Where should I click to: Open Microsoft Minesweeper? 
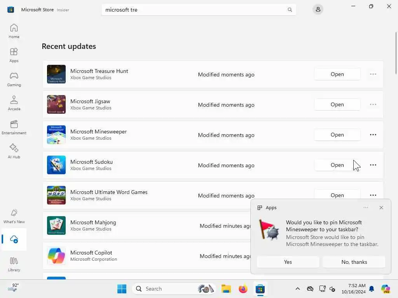pos(337,135)
